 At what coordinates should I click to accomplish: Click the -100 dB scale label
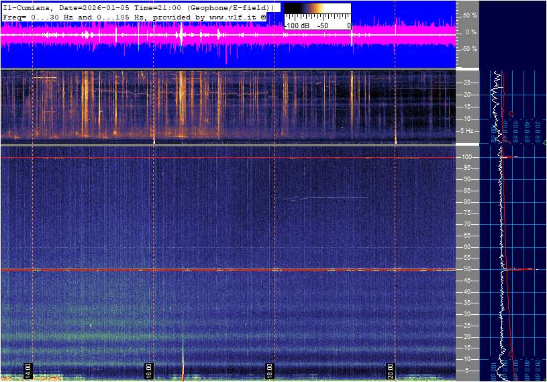(296, 26)
